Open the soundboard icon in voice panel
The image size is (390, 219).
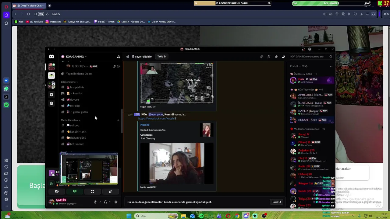tap(111, 192)
